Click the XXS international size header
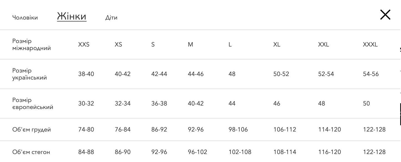401x162 pixels. 84,44
